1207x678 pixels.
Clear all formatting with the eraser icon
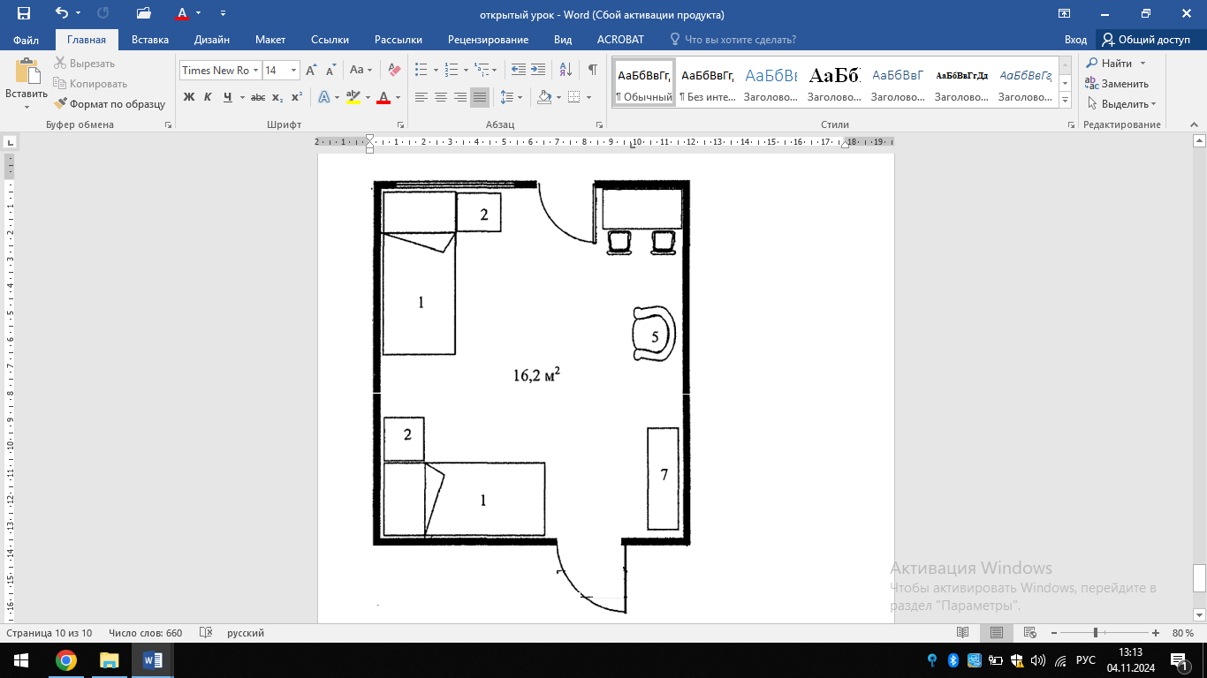pos(394,70)
